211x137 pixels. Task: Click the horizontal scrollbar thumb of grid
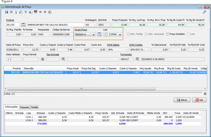point(81,89)
